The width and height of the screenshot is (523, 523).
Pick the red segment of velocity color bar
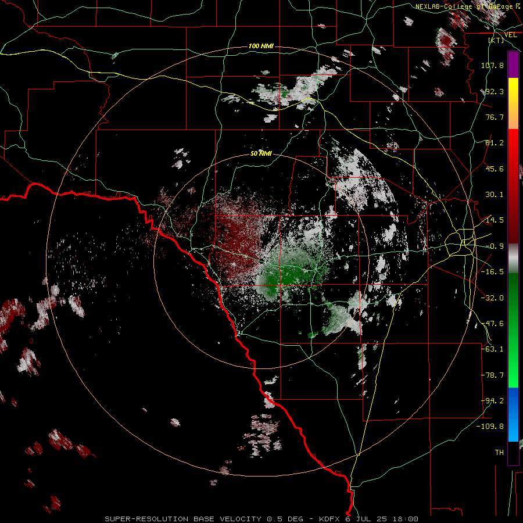click(x=513, y=186)
